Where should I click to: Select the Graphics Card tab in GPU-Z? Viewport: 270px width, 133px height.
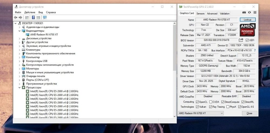click(x=187, y=13)
